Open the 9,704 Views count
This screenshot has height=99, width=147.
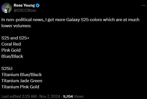(73, 96)
